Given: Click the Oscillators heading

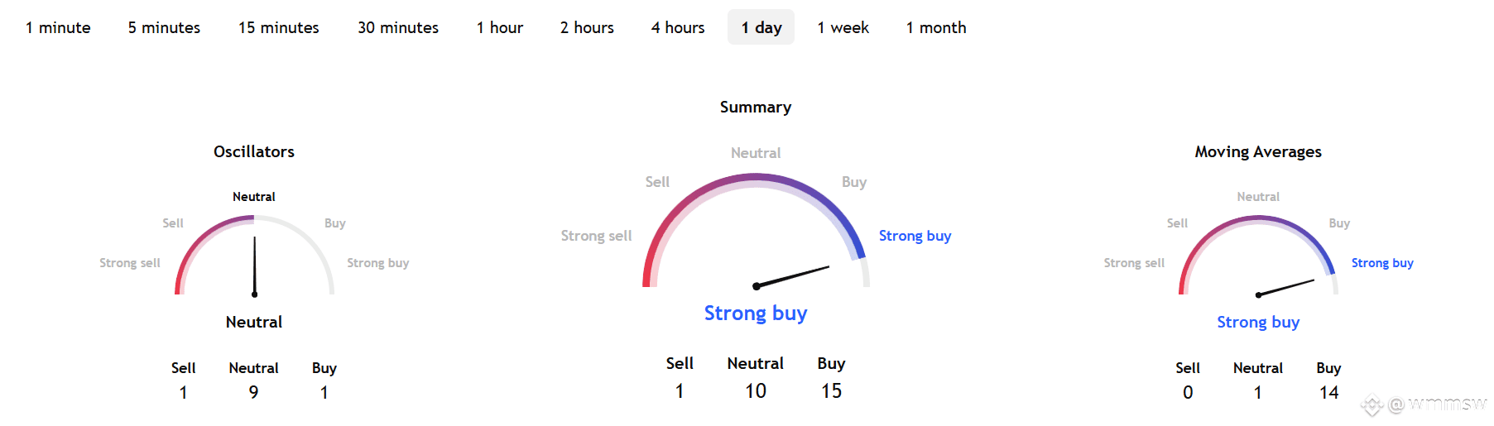Looking at the screenshot, I should click(254, 151).
